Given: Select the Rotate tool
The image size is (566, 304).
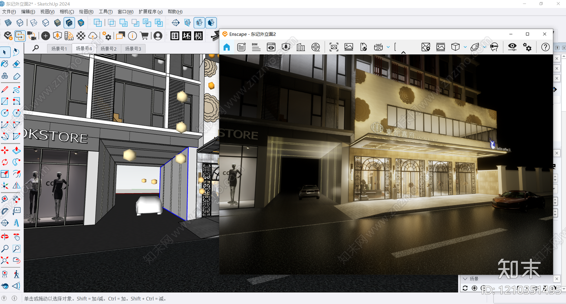Looking at the screenshot, I should [x=5, y=162].
